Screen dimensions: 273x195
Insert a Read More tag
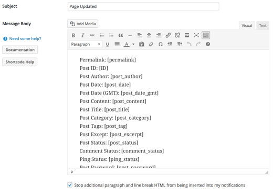coord(187,35)
